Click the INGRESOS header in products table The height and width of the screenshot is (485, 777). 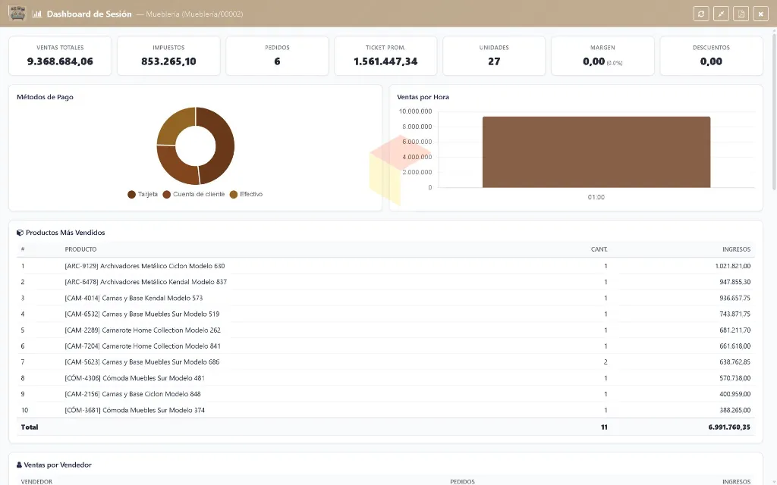[x=736, y=249]
